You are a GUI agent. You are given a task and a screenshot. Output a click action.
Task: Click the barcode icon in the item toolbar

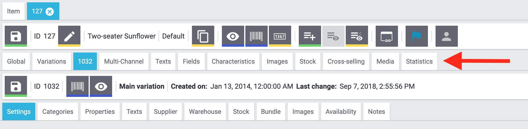[x=256, y=36]
